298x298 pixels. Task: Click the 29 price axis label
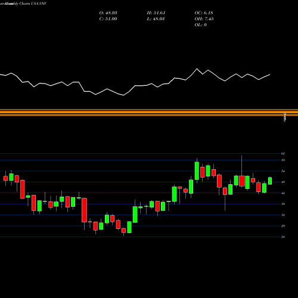coord(283,226)
